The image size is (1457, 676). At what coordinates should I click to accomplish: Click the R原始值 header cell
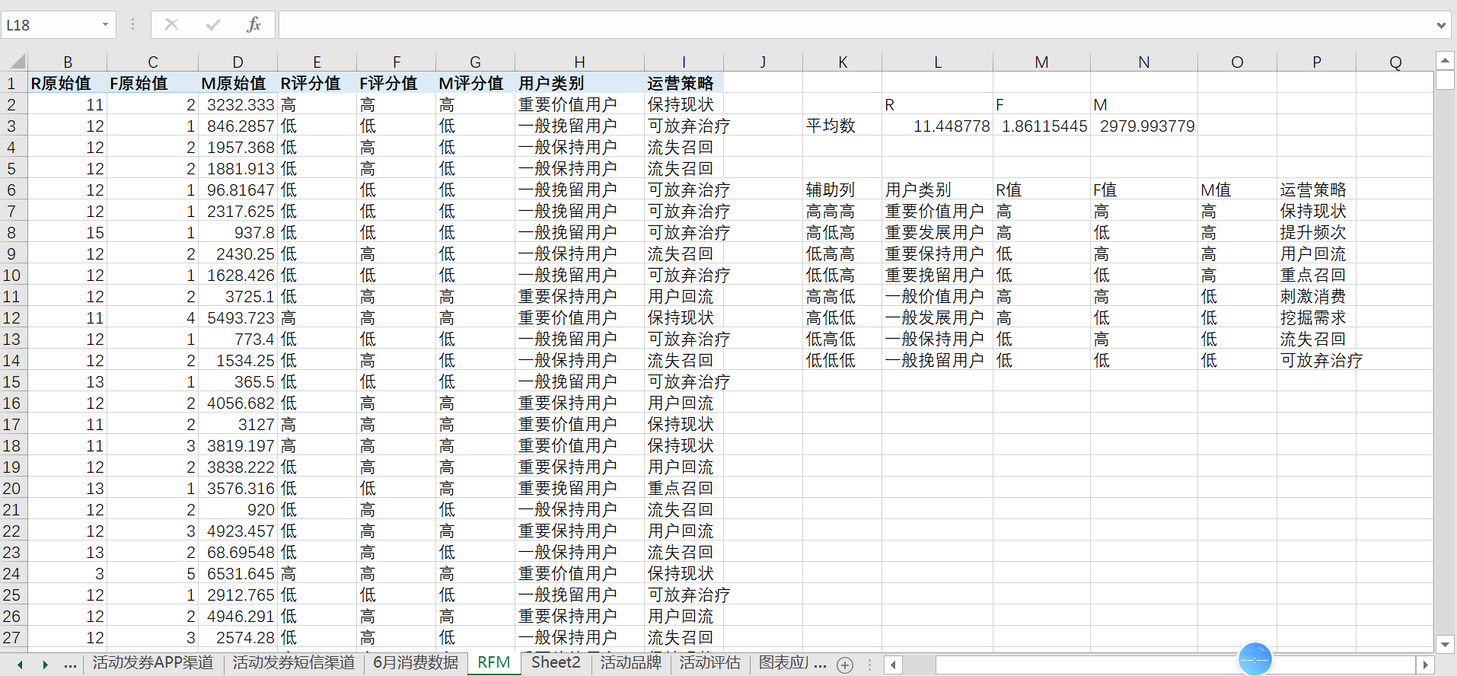click(x=68, y=83)
